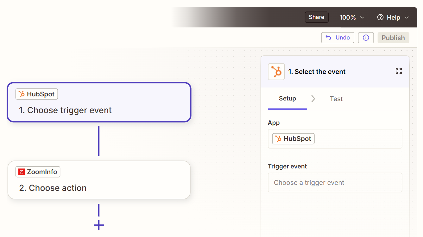Add a step with the plus icon
Image resolution: width=423 pixels, height=237 pixels.
tap(99, 225)
